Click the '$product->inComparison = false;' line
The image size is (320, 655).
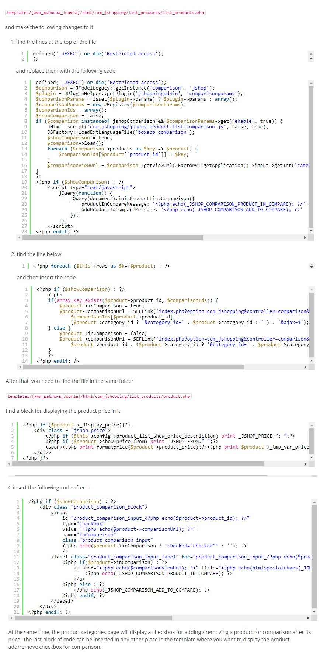point(103,334)
